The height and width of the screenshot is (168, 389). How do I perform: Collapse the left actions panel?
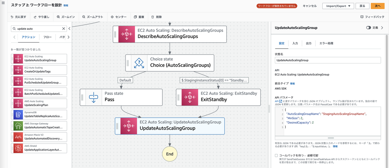pos(69,29)
